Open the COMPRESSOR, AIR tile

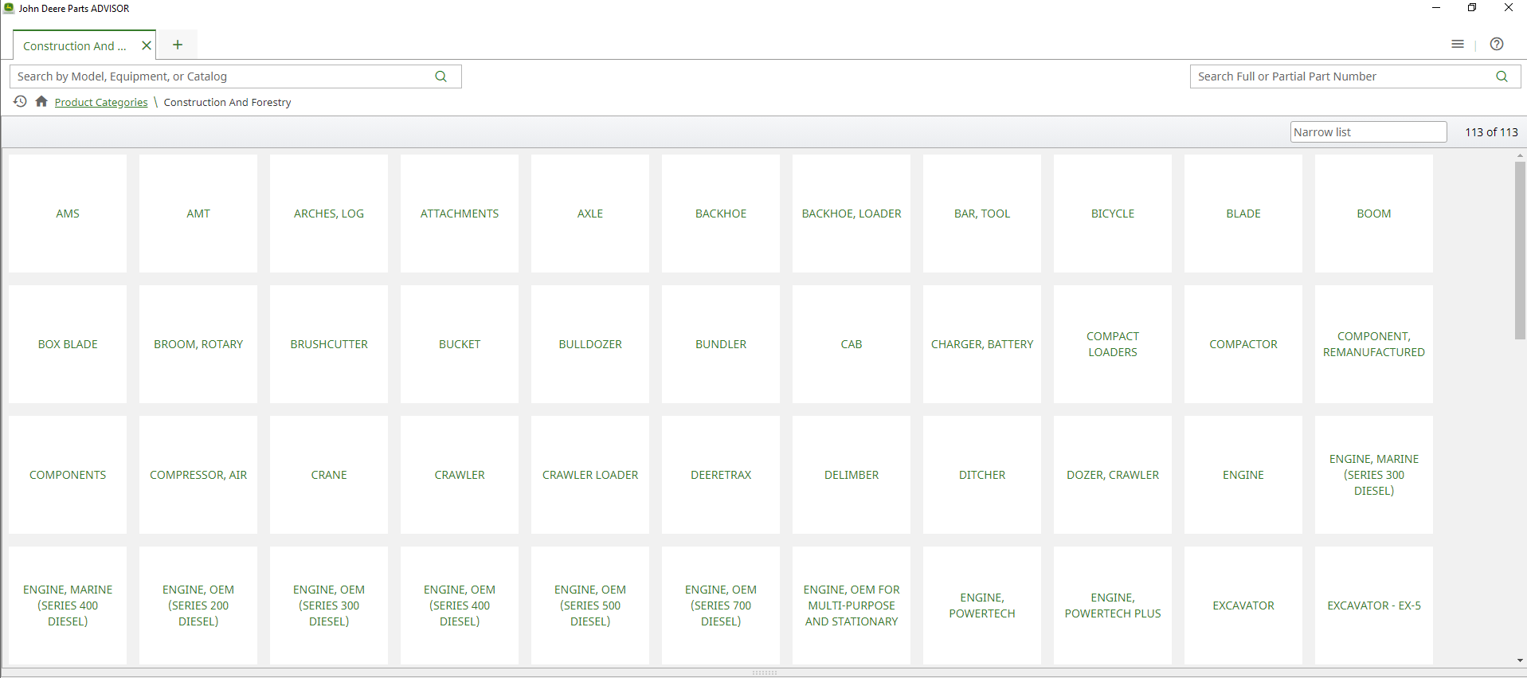click(198, 475)
